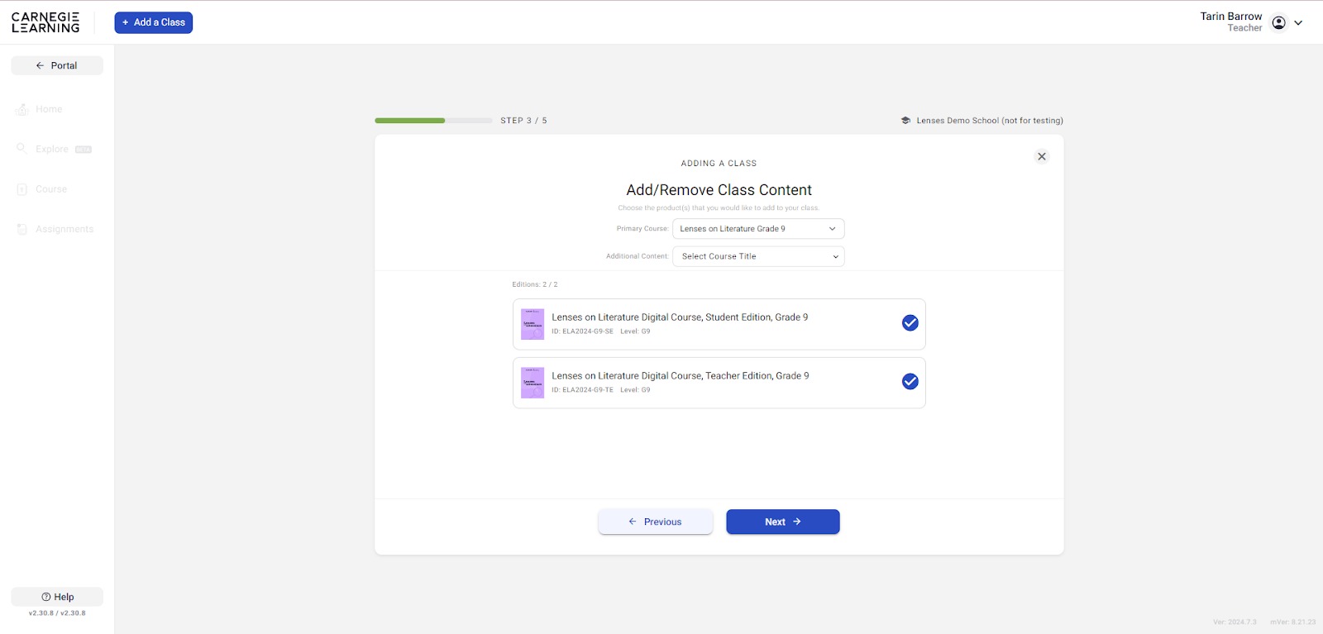Click the Course sidebar icon
Viewport: 1323px width, 634px height.
pyautogui.click(x=22, y=189)
